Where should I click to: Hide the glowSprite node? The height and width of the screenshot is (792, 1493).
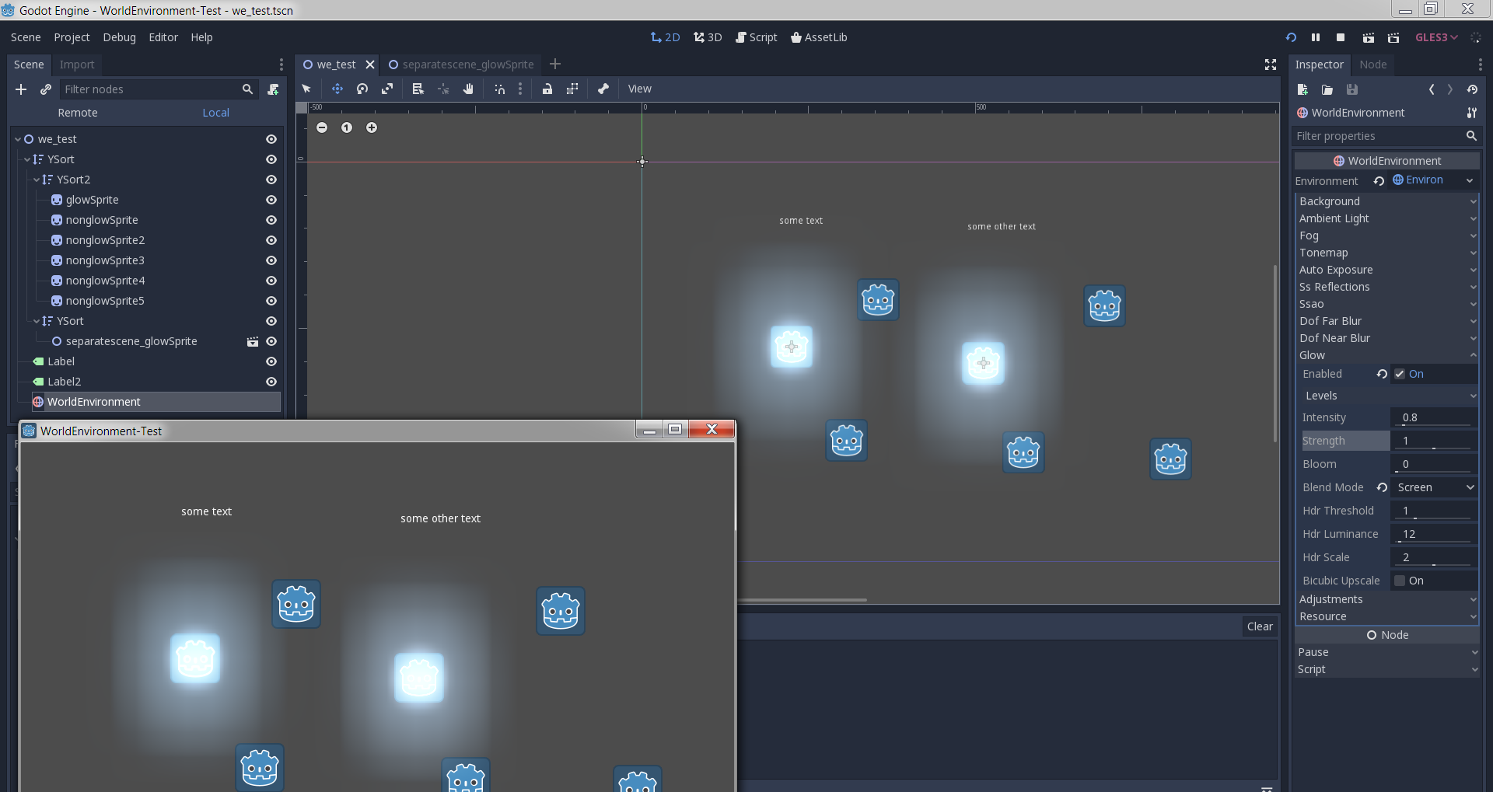(x=271, y=200)
